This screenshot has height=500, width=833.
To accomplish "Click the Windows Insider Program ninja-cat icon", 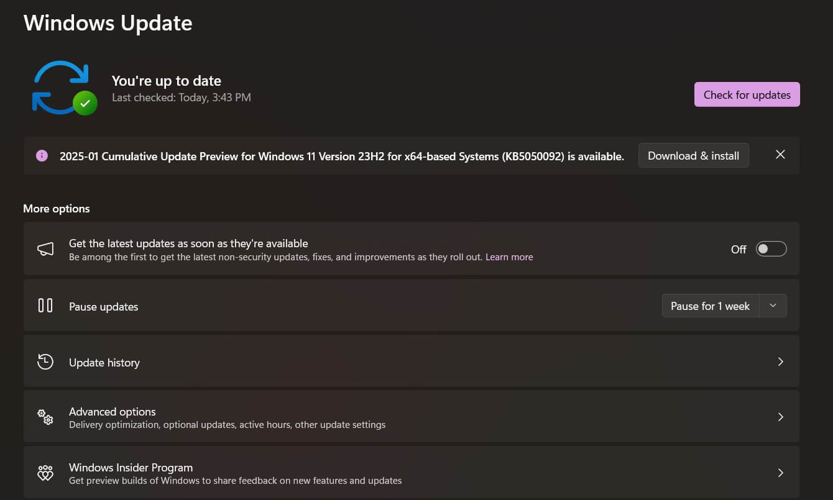I will [x=45, y=473].
